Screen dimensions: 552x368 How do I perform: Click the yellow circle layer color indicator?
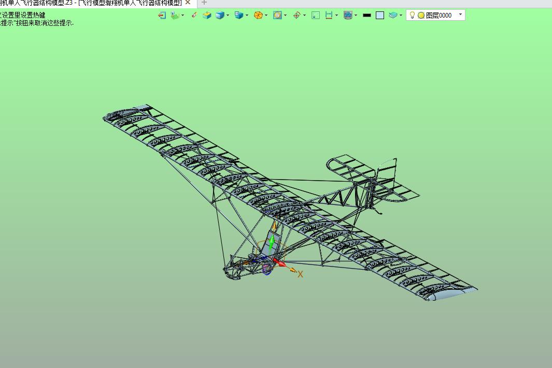pyautogui.click(x=421, y=16)
